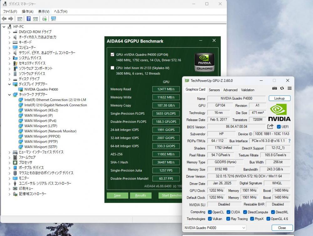The width and height of the screenshot is (313, 236).
Task: Minimize the AIDA64 GPGPU Benchmark window
Action: point(201,40)
